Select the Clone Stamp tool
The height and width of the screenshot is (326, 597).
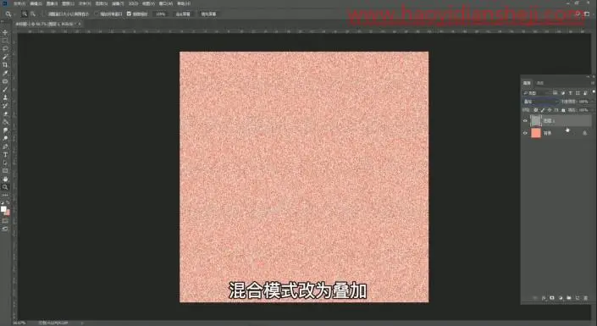(5, 97)
